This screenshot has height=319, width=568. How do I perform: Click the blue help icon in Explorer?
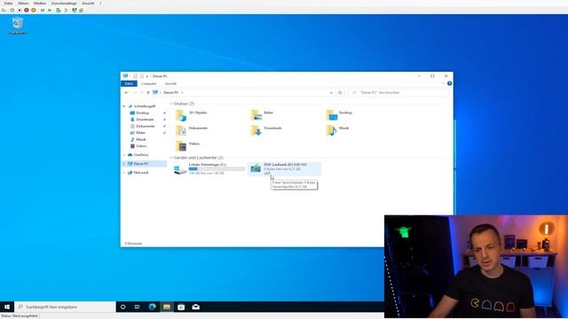(x=449, y=83)
